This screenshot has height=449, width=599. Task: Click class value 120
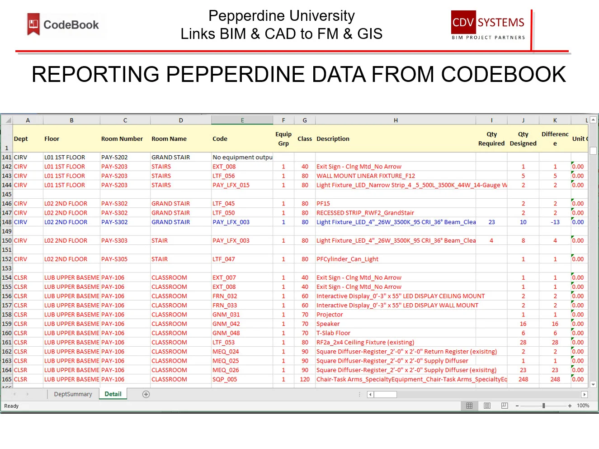click(x=305, y=379)
